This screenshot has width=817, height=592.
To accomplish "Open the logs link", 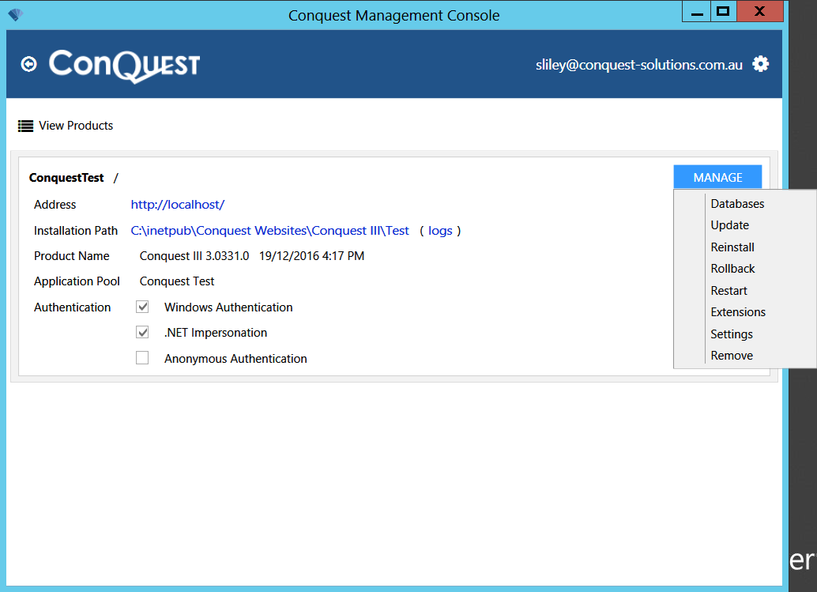I will (440, 231).
